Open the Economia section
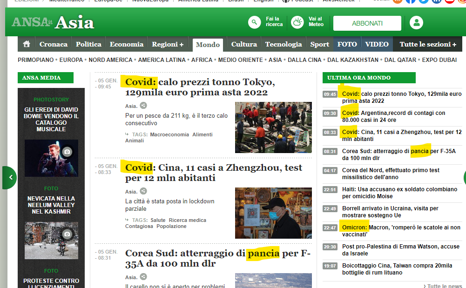 coord(127,44)
